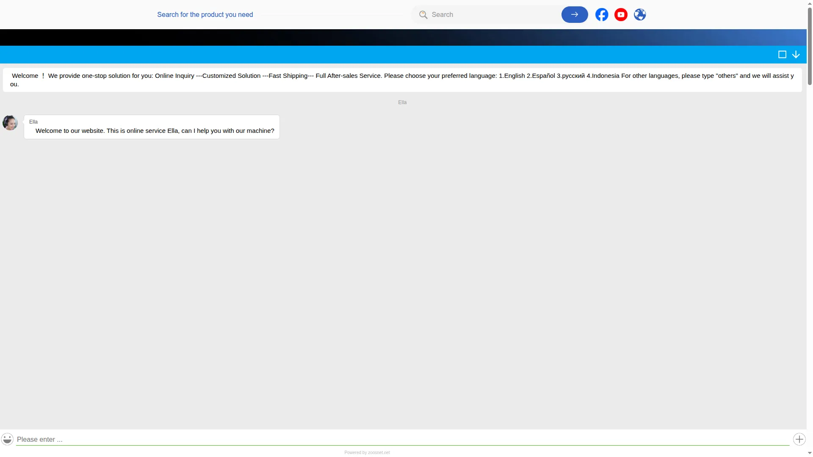
Task: Open the Facebook page icon
Action: click(602, 14)
